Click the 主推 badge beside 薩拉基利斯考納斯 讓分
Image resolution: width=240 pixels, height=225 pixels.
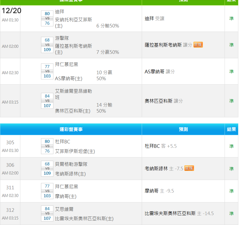[x=198, y=45]
